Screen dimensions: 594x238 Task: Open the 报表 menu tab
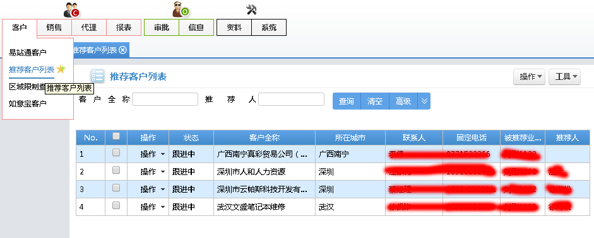(x=124, y=28)
